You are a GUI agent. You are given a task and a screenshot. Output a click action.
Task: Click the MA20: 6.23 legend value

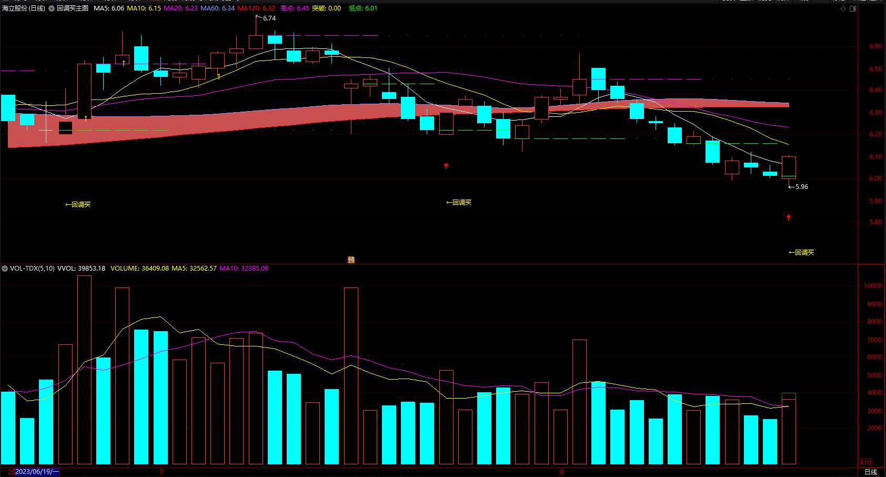(x=181, y=8)
